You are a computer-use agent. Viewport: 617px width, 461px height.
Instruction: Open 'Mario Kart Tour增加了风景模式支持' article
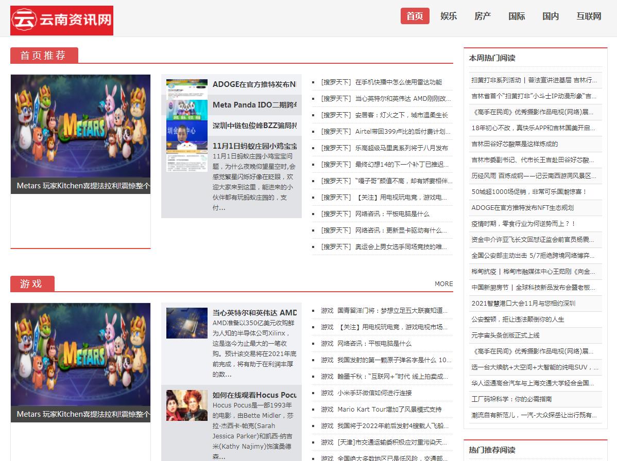pyautogui.click(x=389, y=410)
